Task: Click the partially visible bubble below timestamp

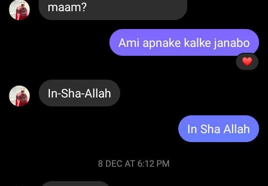Action: point(75,184)
